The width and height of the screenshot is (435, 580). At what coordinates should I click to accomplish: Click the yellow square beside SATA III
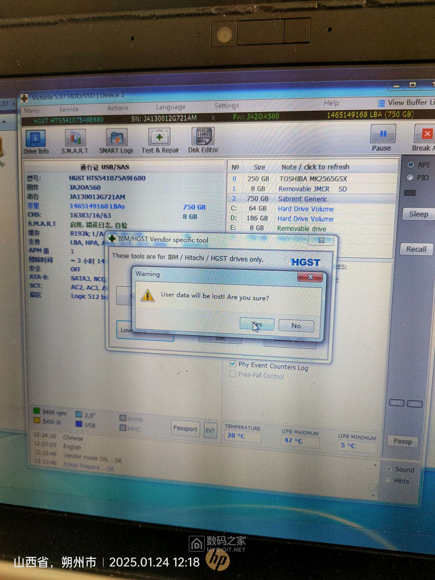tap(37, 420)
